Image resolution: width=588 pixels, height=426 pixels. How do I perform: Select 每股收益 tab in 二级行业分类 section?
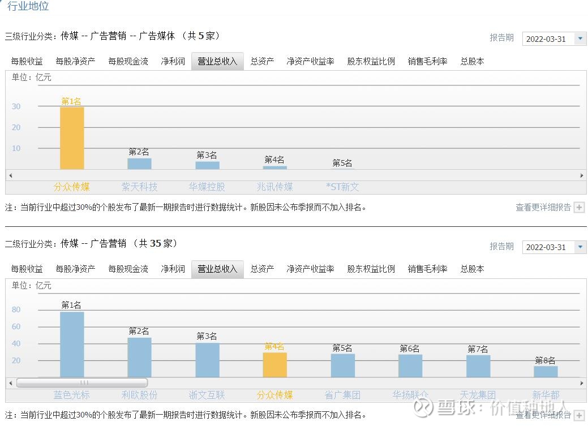coord(27,269)
